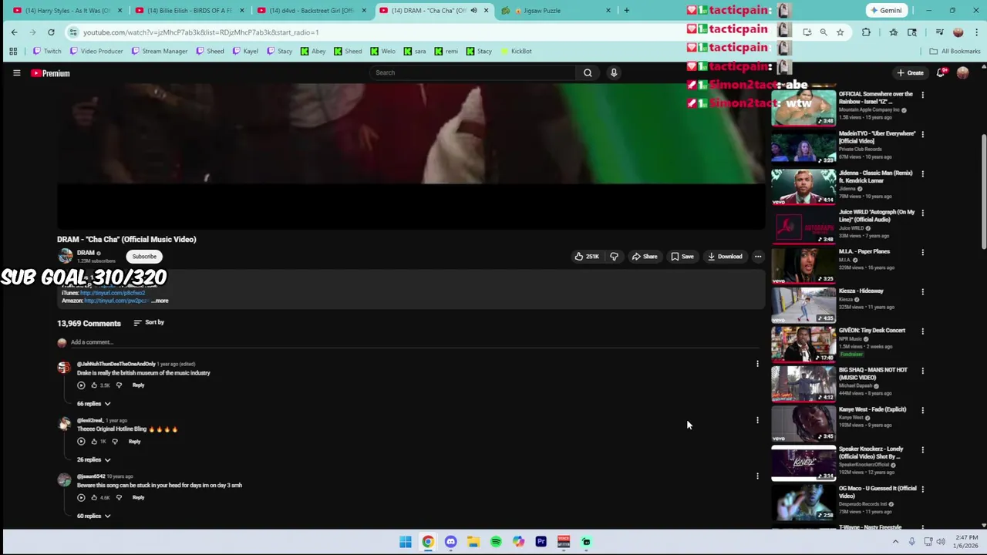The height and width of the screenshot is (555, 987).
Task: Start voice search with microphone icon
Action: pyautogui.click(x=614, y=72)
